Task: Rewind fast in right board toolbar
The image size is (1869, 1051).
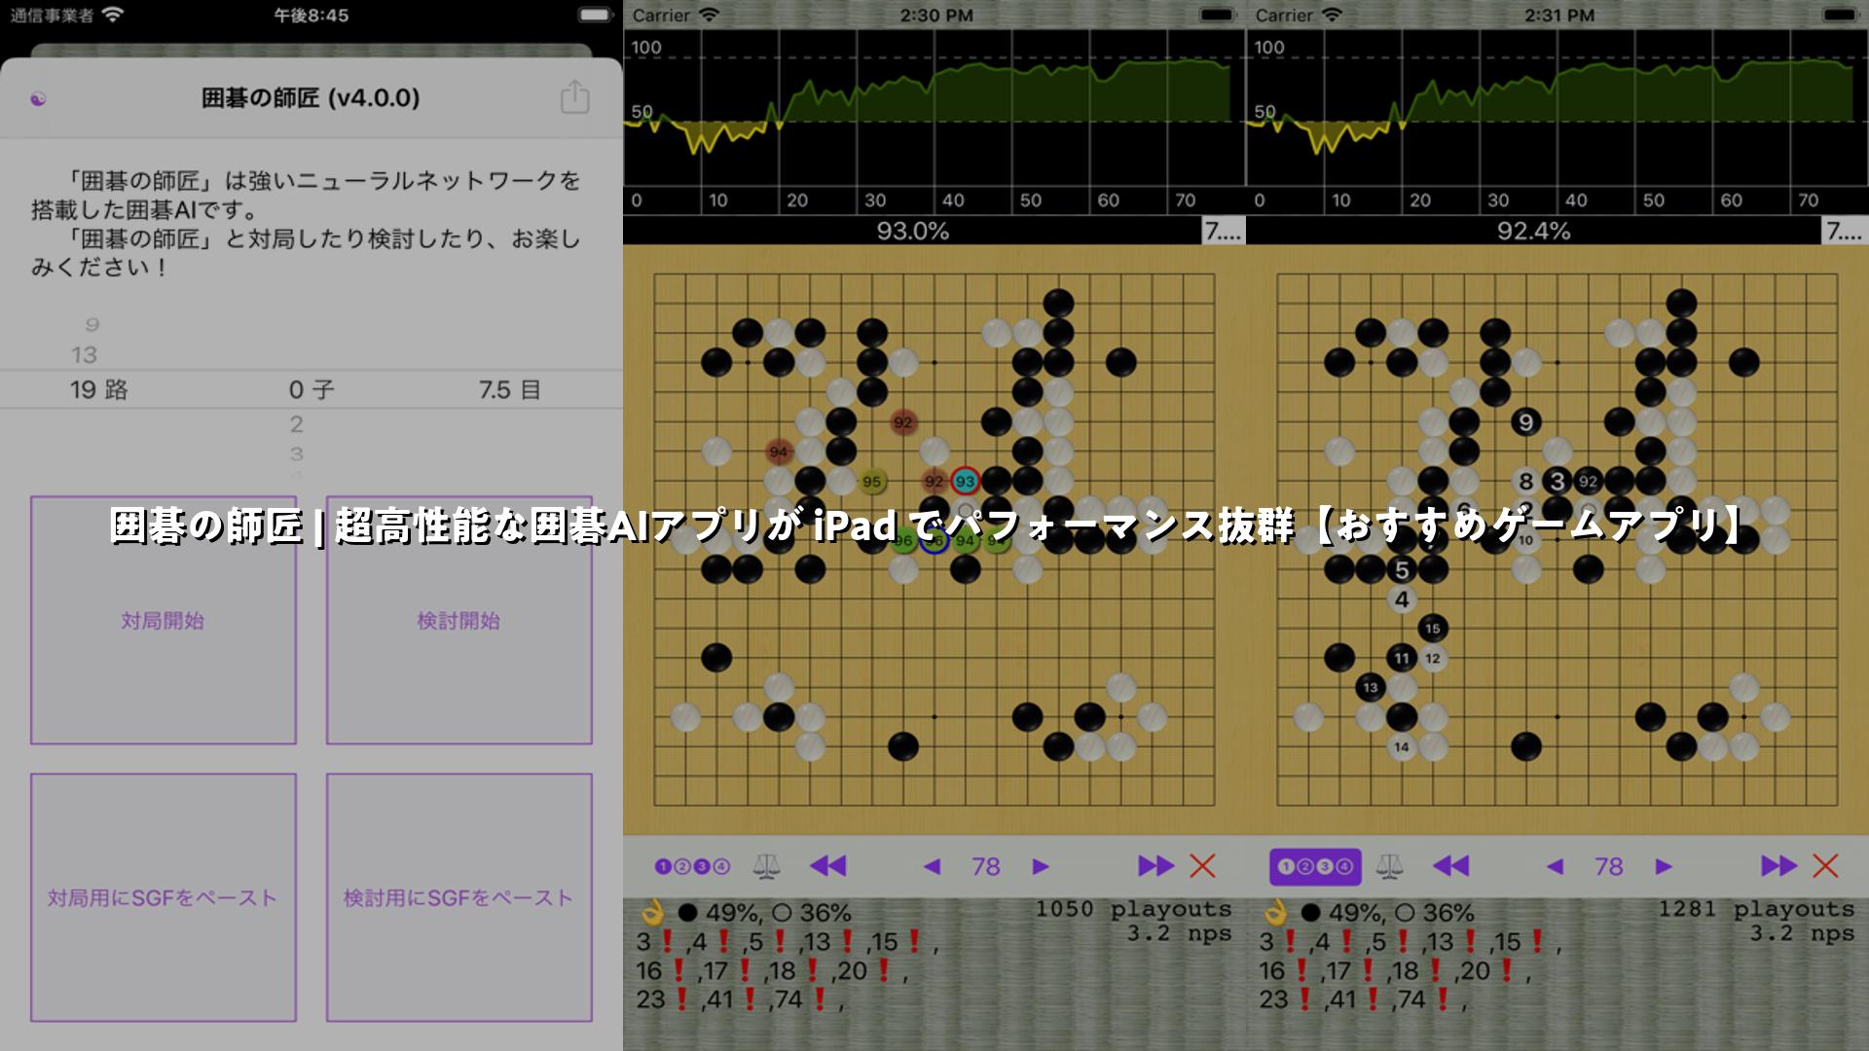Action: (1451, 866)
